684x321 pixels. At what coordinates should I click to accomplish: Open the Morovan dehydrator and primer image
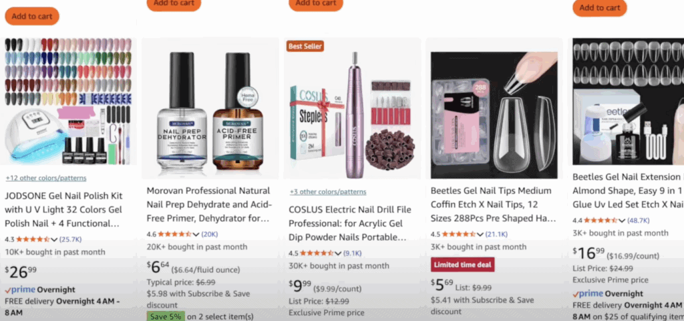point(210,108)
